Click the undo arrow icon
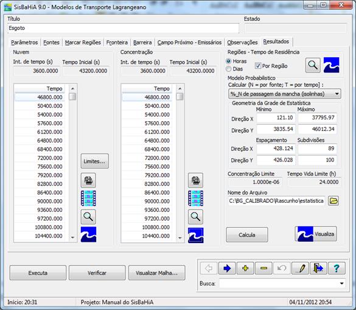 [x=282, y=269]
